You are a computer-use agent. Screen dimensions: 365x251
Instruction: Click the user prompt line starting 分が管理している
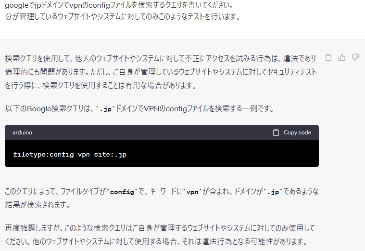pos(123,16)
